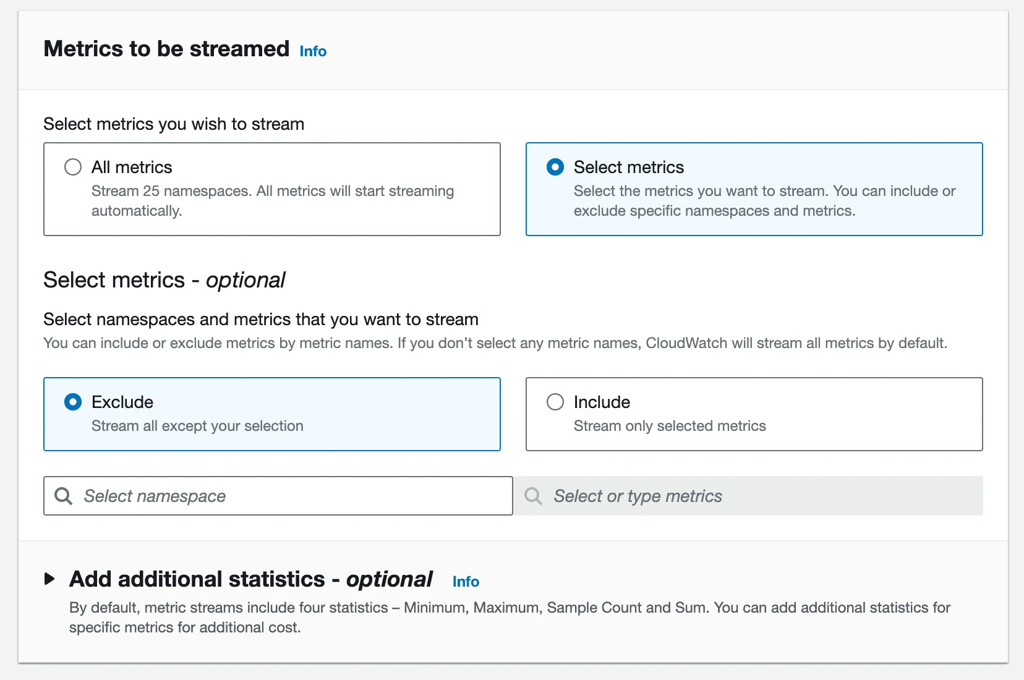Select the "All metrics" radio button
Screen dimensions: 1024x680
(x=72, y=166)
